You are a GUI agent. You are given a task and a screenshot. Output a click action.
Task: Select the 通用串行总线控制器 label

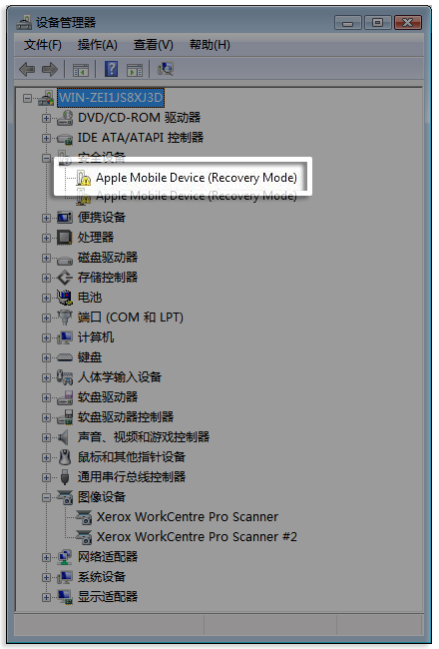click(131, 477)
